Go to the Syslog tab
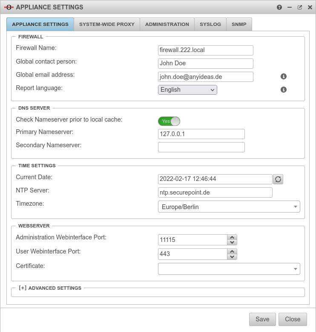 click(210, 24)
